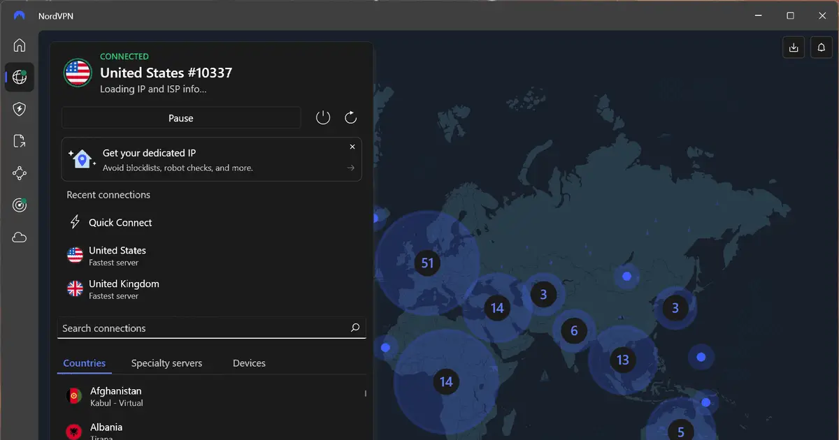Select Albania in country list
This screenshot has width=839, height=440.
click(x=212, y=430)
